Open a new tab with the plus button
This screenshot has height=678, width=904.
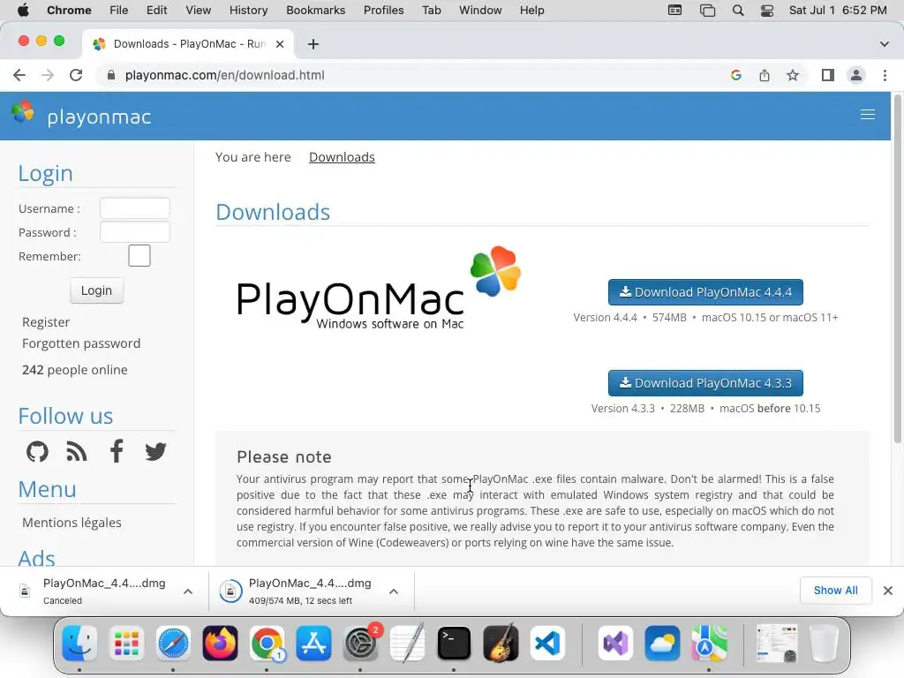coord(313,44)
